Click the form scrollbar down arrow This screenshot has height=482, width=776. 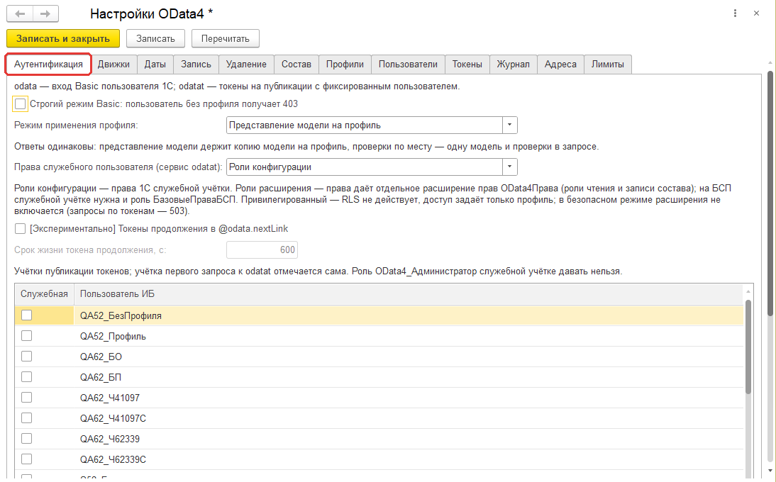pos(770,471)
